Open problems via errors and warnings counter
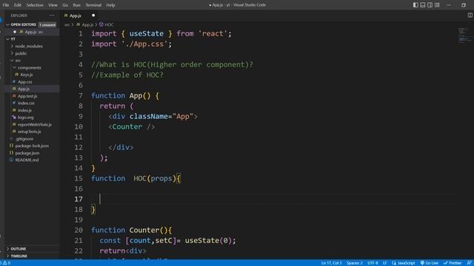 coord(6,263)
